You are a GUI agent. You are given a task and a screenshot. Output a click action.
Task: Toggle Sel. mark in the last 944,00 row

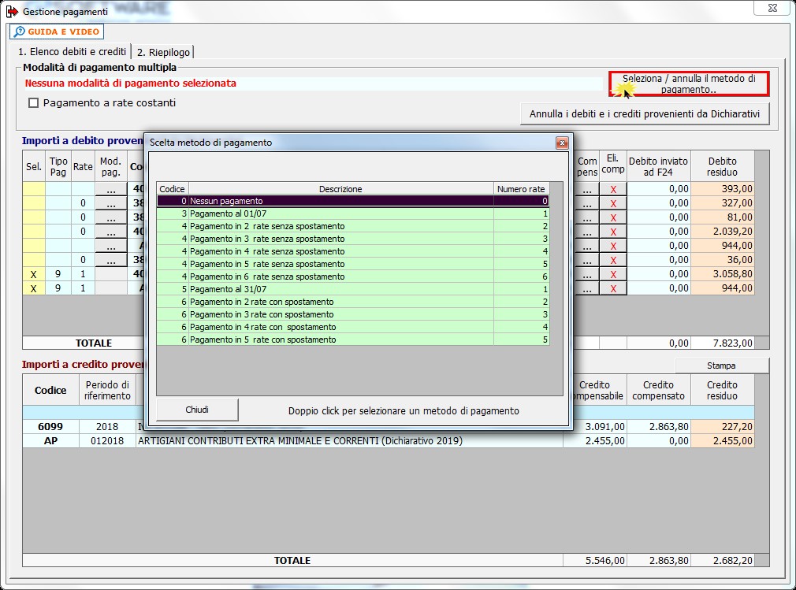click(34, 288)
